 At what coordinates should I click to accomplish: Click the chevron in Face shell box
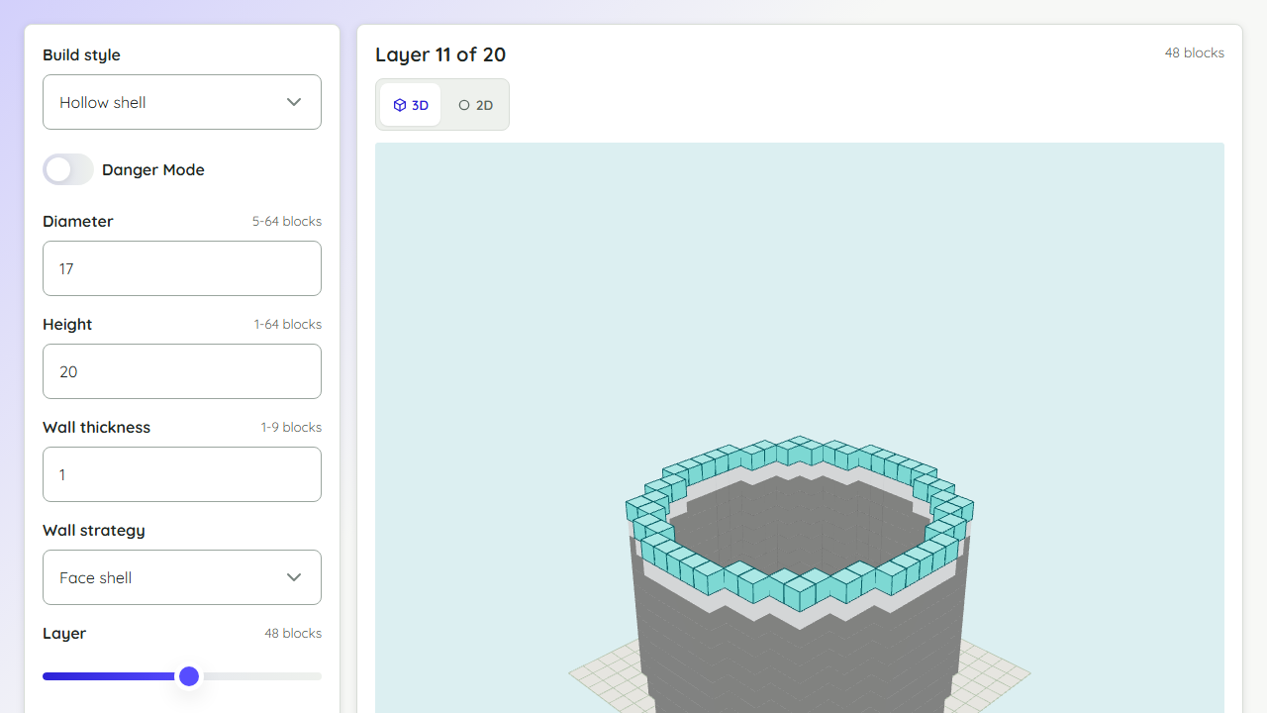294,577
